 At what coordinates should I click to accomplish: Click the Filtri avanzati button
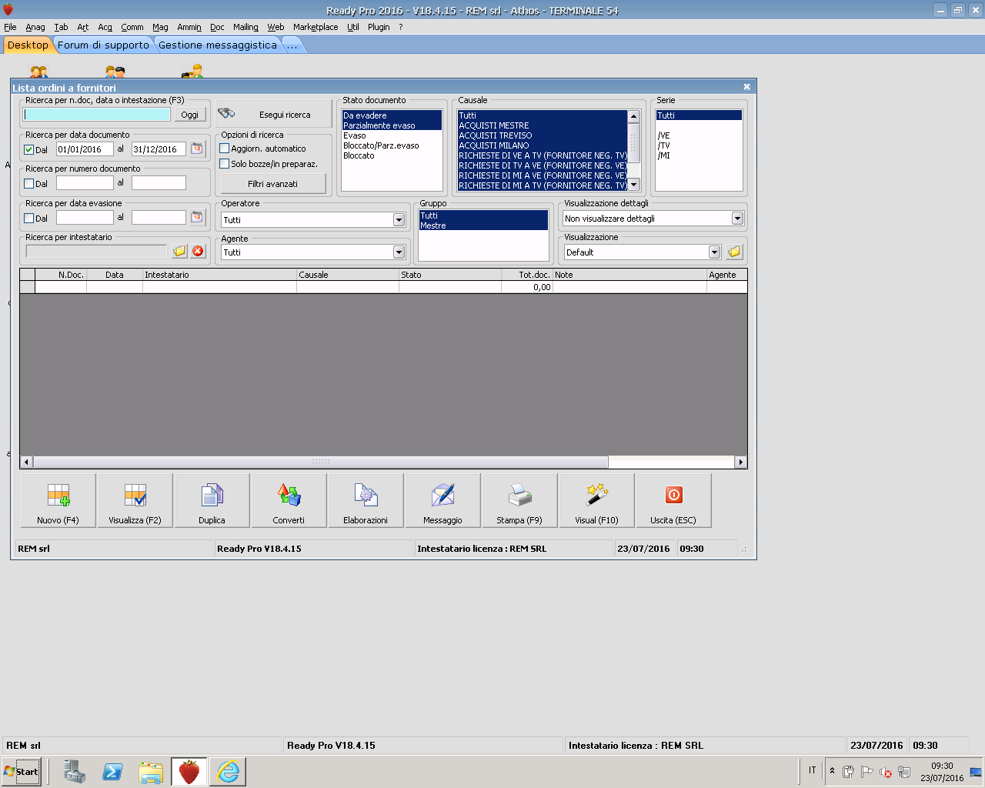point(272,184)
